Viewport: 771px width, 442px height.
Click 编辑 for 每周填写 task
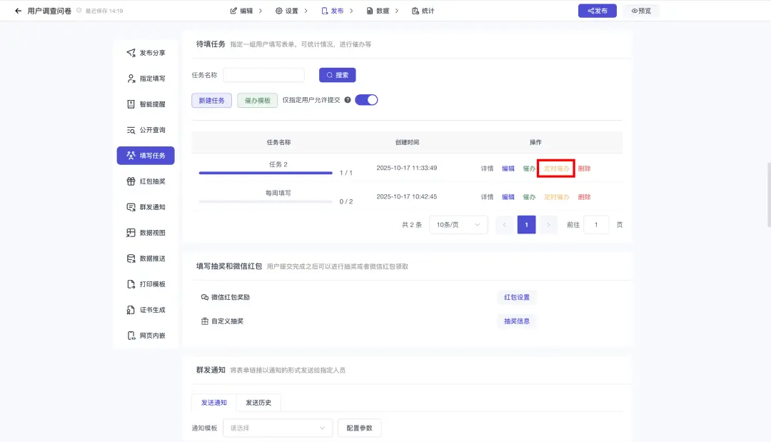pyautogui.click(x=508, y=196)
